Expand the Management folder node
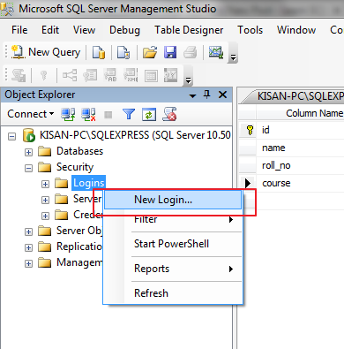The image size is (344, 349). pyautogui.click(x=28, y=263)
